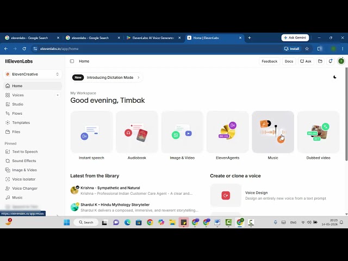The width and height of the screenshot is (348, 261).
Task: Open Files in the sidebar
Action: coord(33,132)
